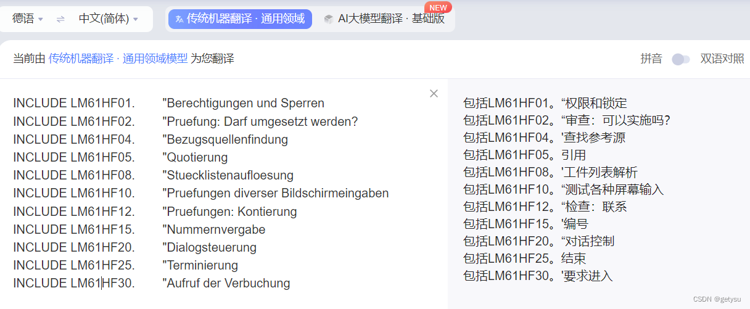Screen dimensions: 750x309
Task: Click translation line 包括LM61HF02。“审查：可以实施吗？
Action: [566, 120]
